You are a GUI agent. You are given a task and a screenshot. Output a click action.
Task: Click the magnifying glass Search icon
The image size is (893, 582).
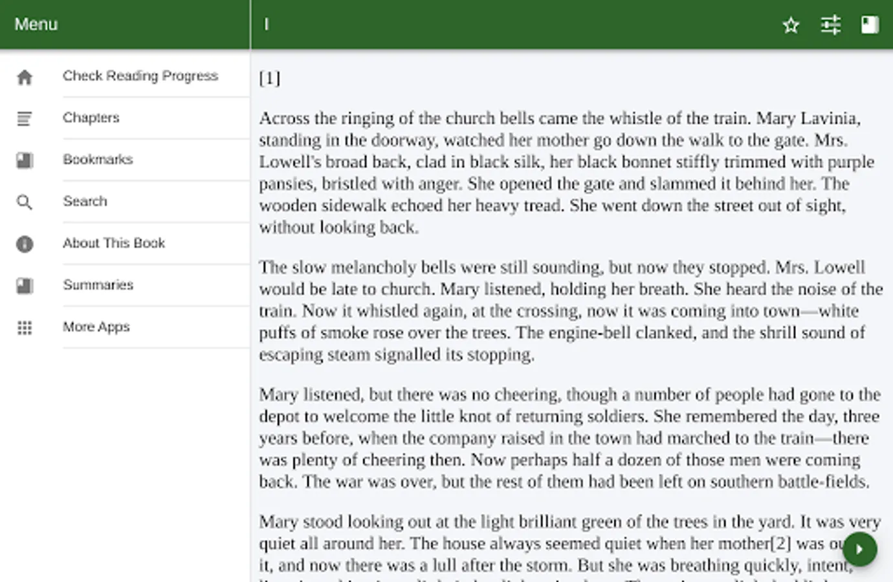[25, 202]
